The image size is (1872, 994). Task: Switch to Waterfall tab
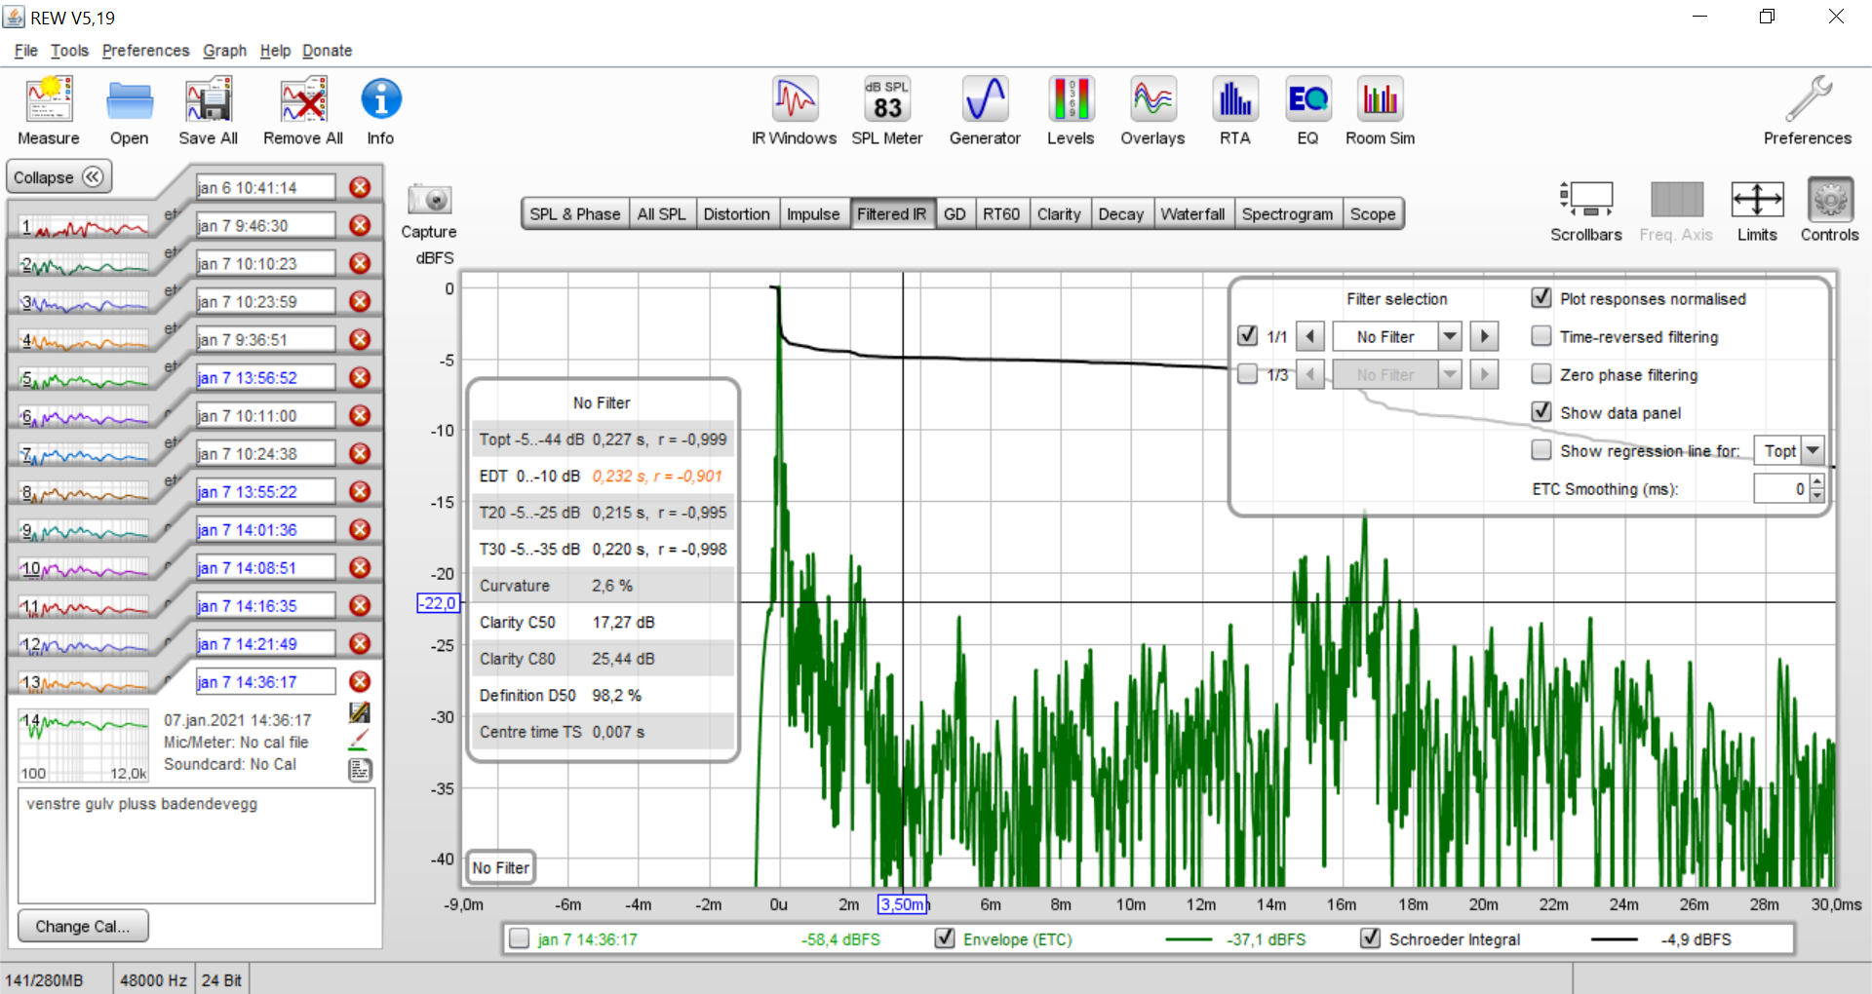[1192, 214]
